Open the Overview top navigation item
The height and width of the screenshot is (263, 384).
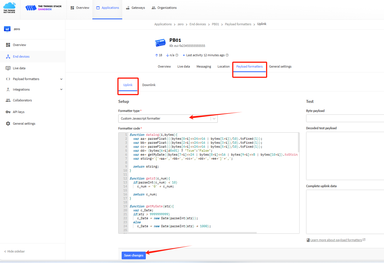pyautogui.click(x=80, y=8)
